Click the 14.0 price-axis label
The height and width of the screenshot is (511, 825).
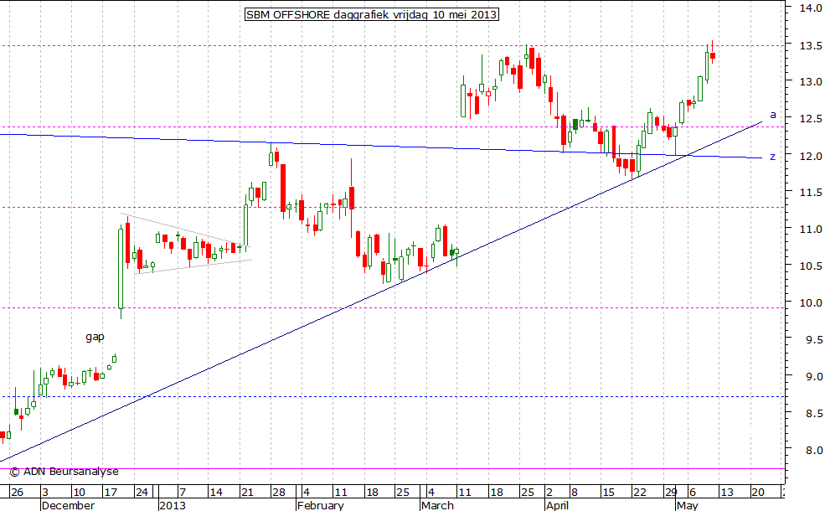812,8
